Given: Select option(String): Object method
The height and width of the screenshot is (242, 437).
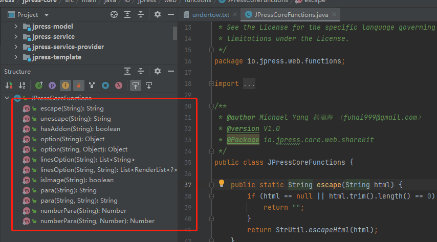Looking at the screenshot, I should 73,139.
